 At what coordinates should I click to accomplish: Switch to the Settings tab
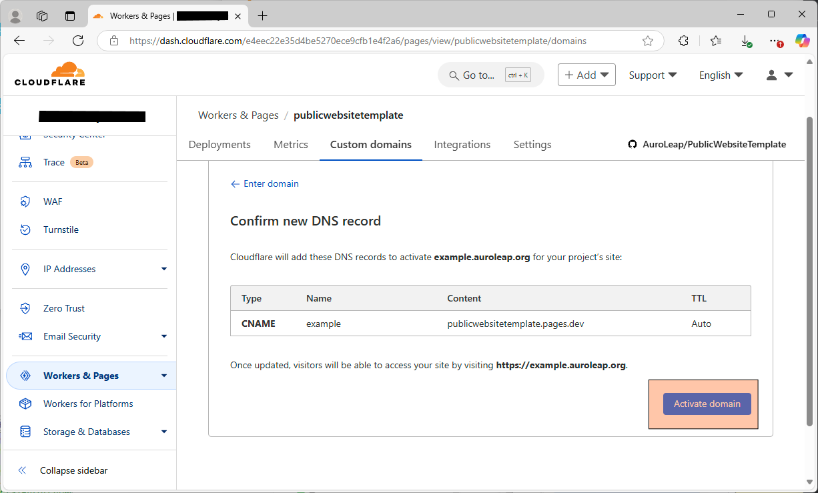532,144
